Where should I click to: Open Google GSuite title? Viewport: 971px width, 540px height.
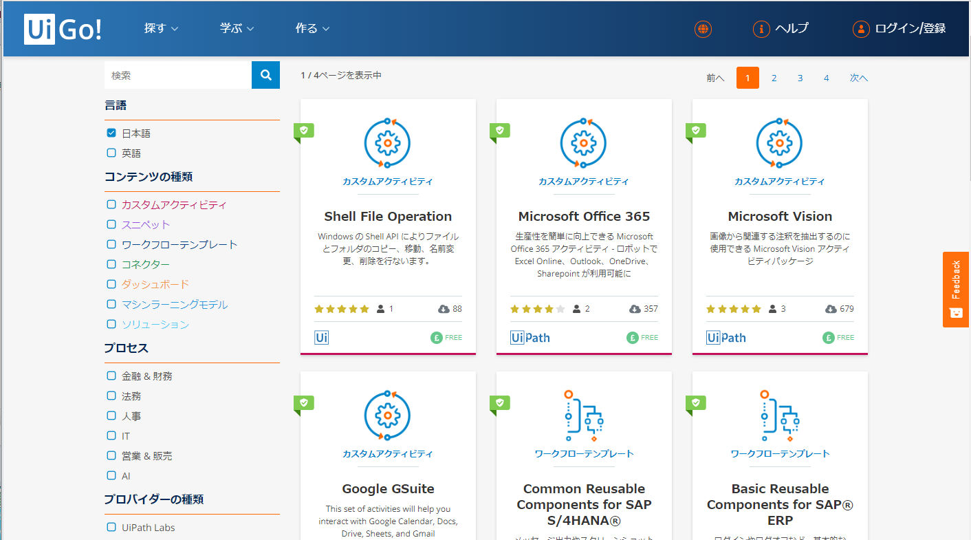coord(388,489)
